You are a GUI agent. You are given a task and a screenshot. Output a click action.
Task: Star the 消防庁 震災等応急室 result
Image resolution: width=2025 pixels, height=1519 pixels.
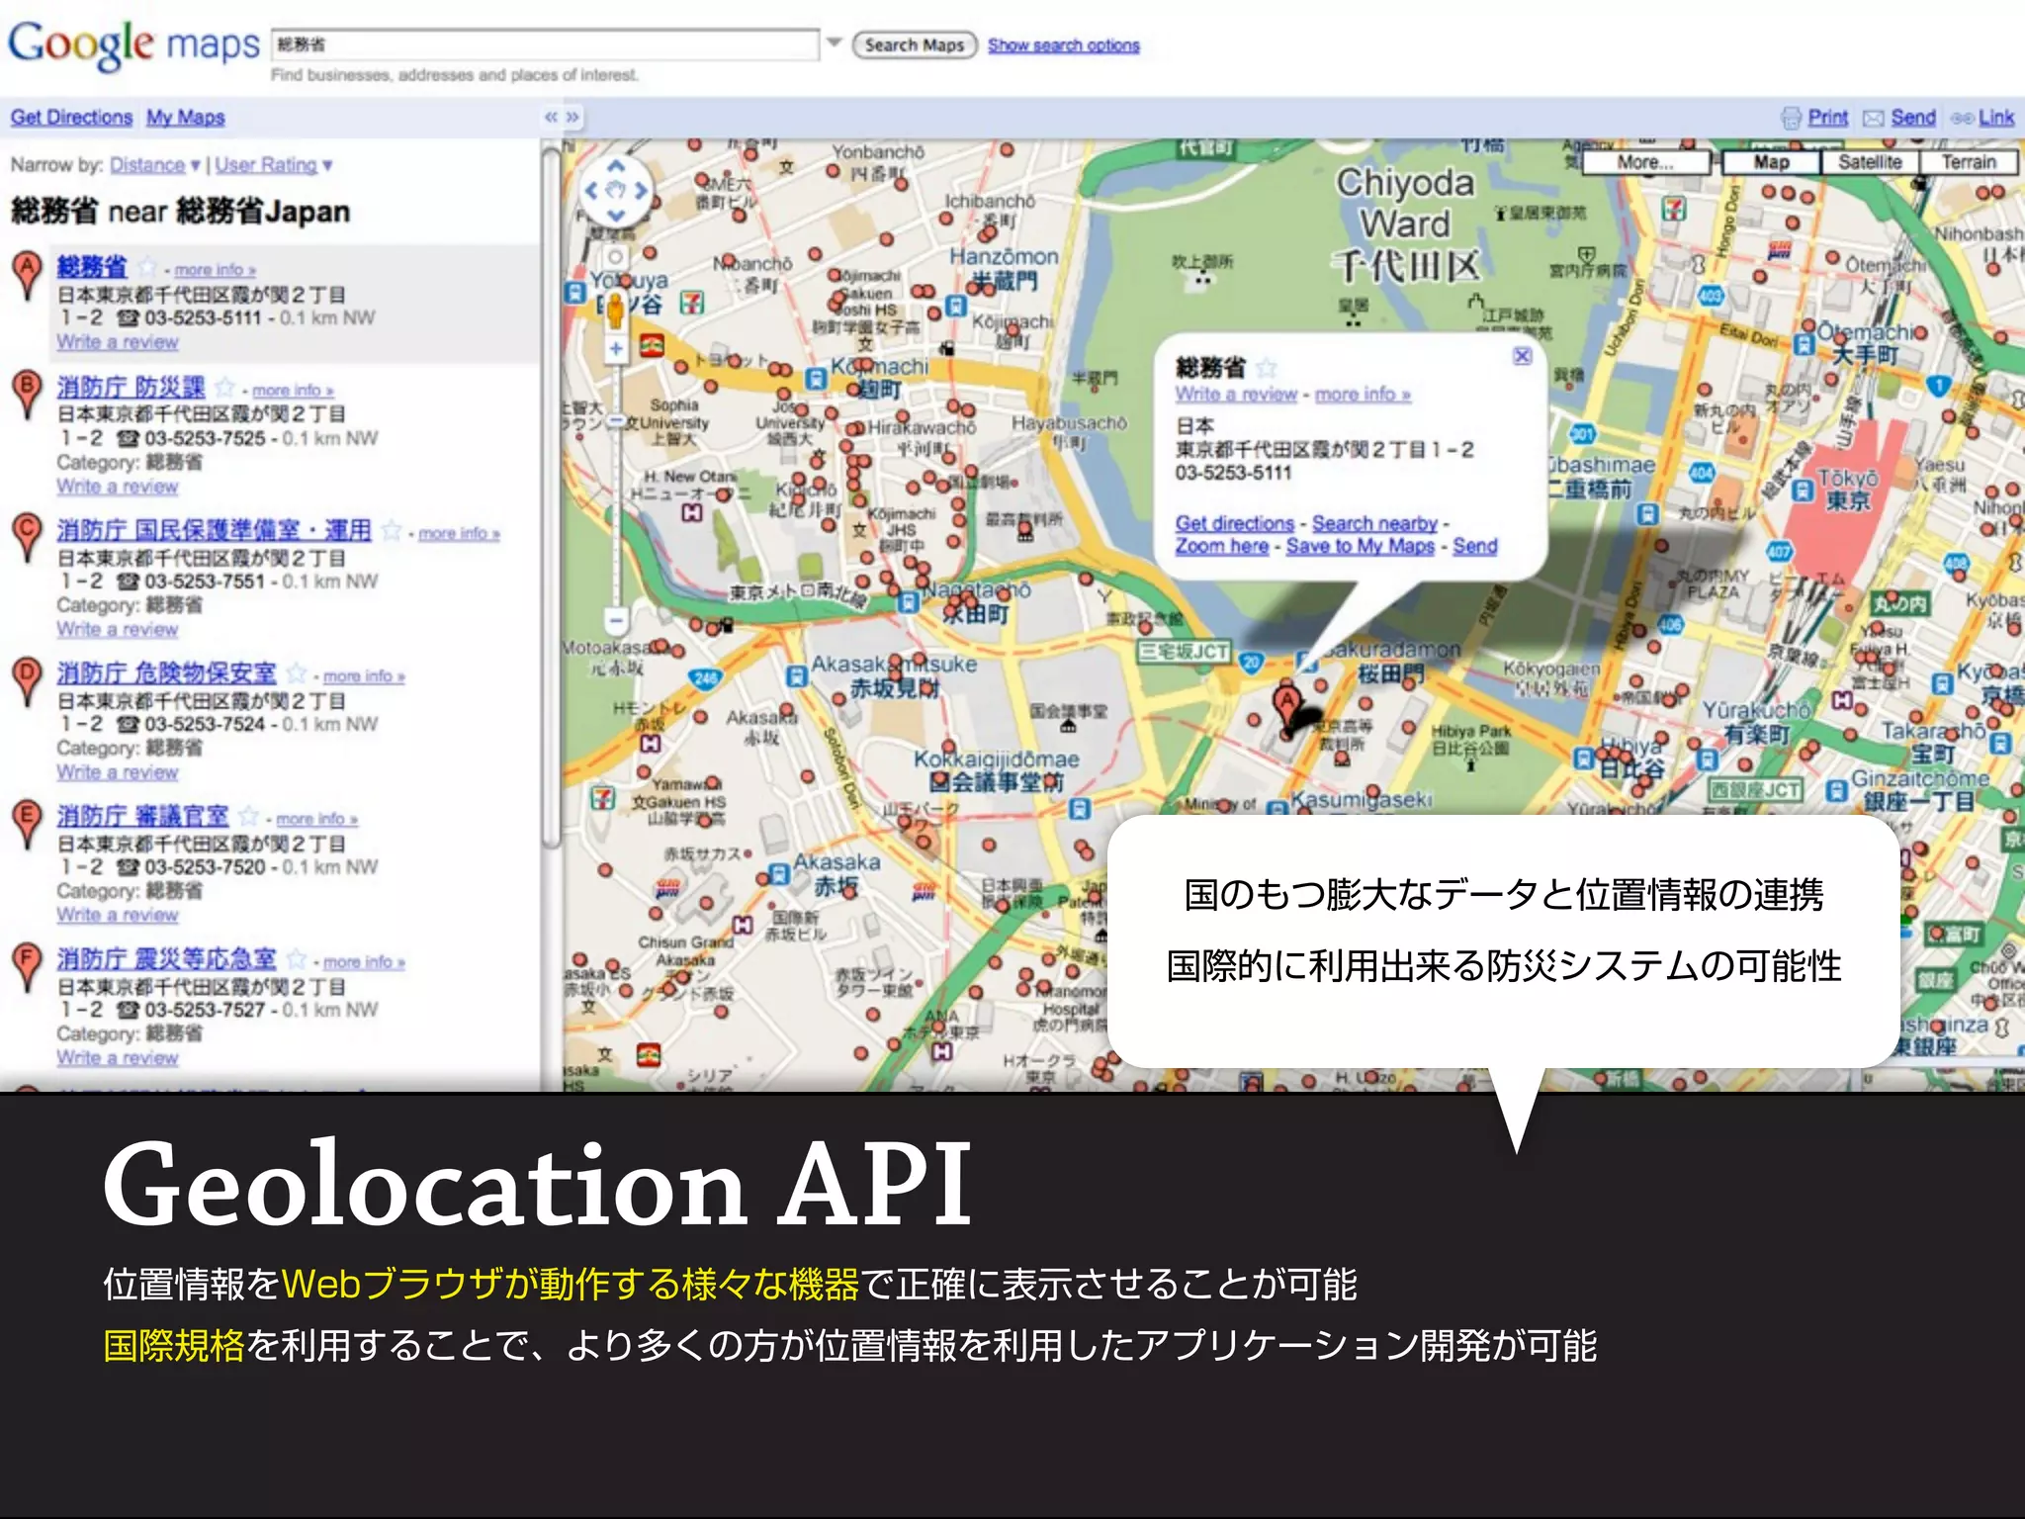tap(296, 959)
